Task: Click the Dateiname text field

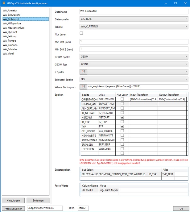Action: (134, 11)
